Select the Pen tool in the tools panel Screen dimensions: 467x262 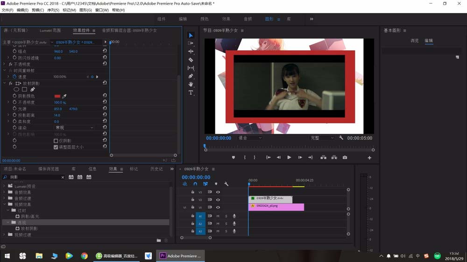pyautogui.click(x=191, y=76)
